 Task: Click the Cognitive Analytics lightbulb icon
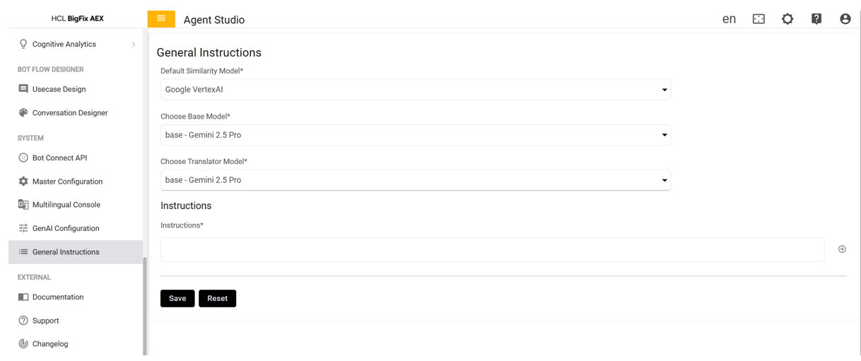pyautogui.click(x=23, y=44)
